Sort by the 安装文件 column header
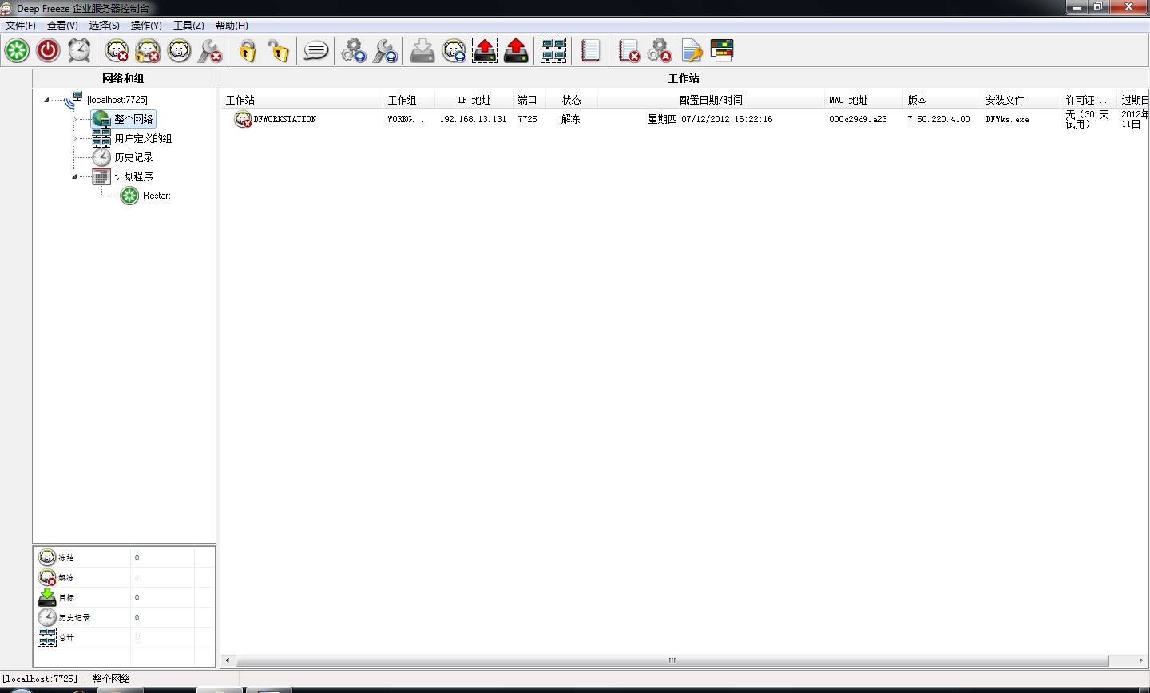 1021,100
